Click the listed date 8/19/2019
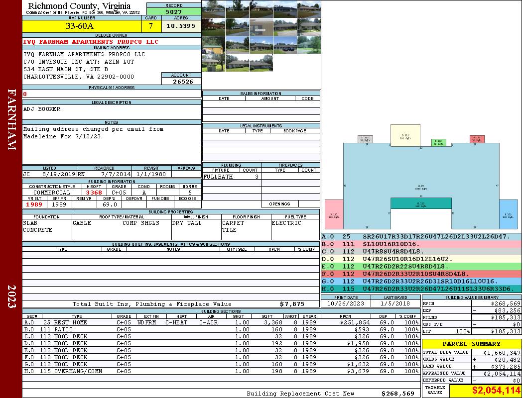The width and height of the screenshot is (523, 398). coord(59,174)
